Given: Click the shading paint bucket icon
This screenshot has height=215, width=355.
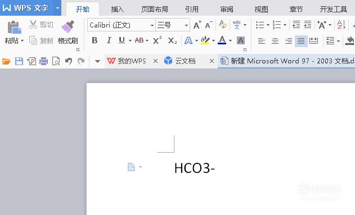Looking at the screenshot, I should [350, 41].
